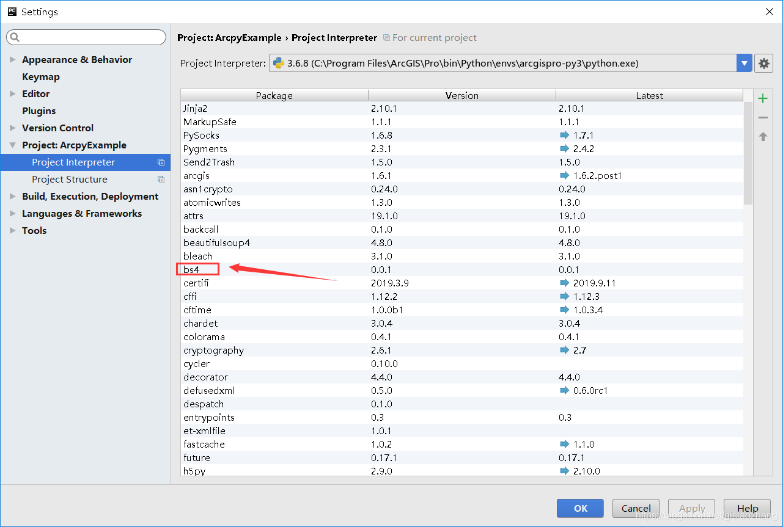Select the beautifulsoup4 package row
This screenshot has width=783, height=527.
coord(462,242)
